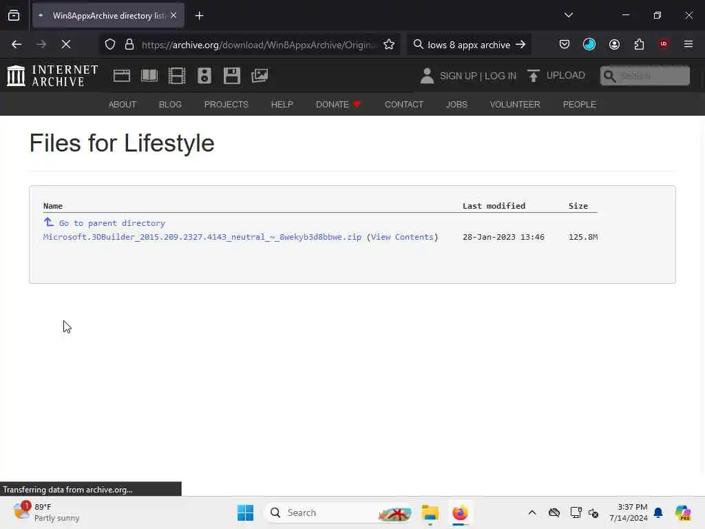Save page to Pocket

pyautogui.click(x=565, y=45)
